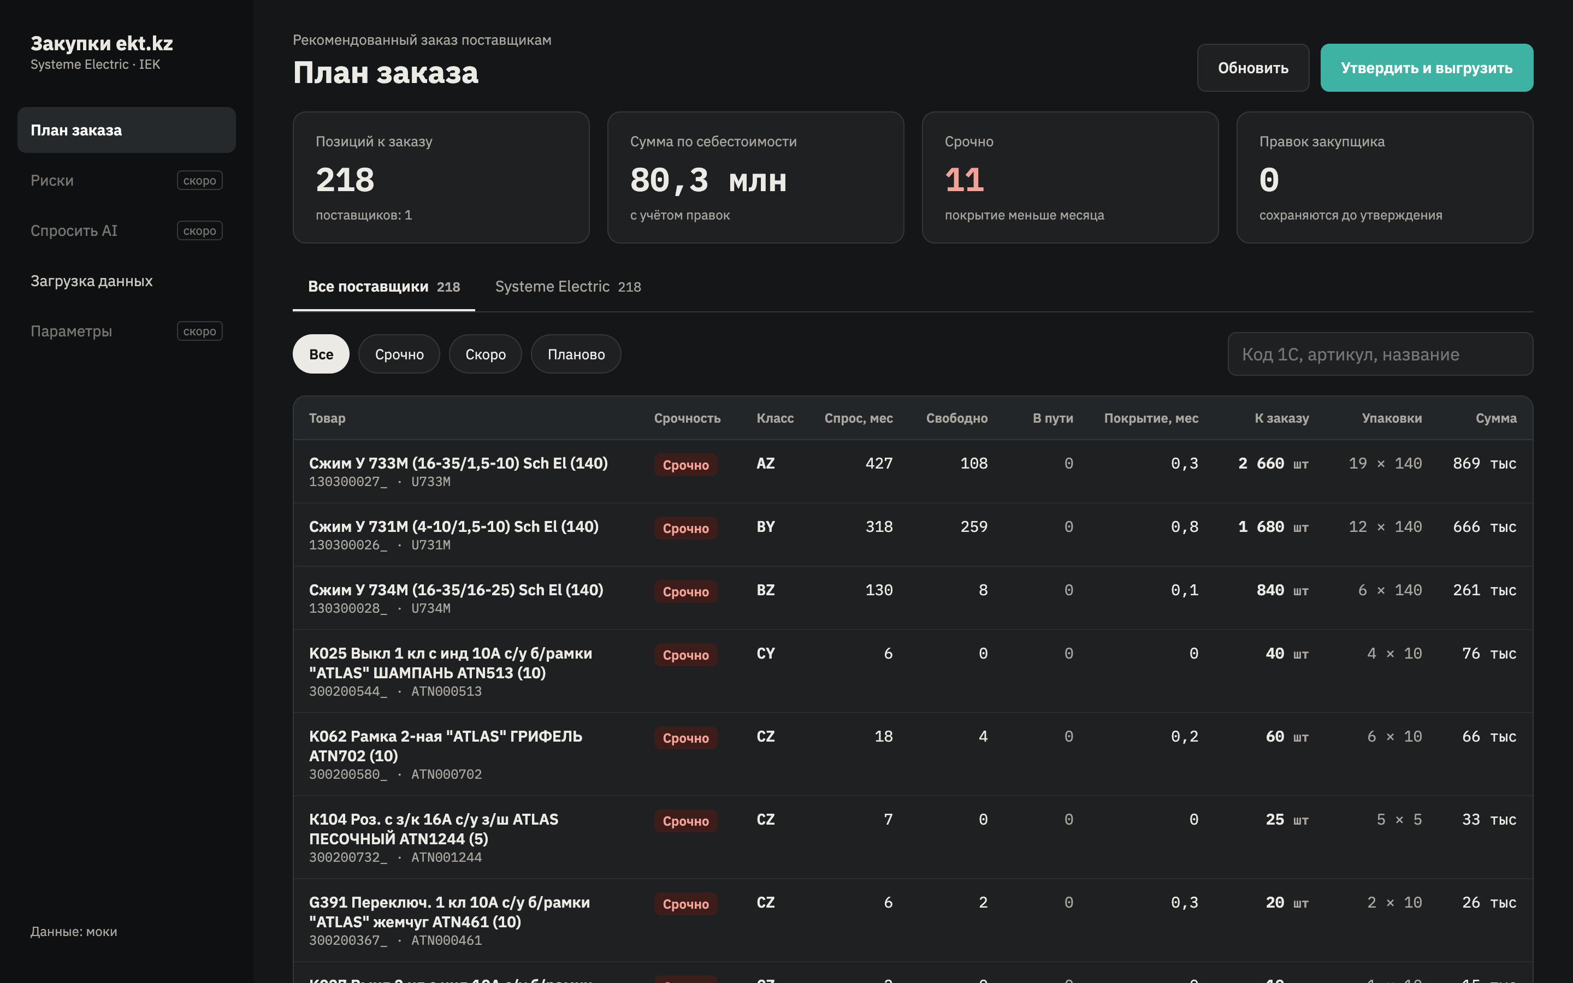Click Утвердить и выгрузить button
The height and width of the screenshot is (983, 1573).
coord(1426,68)
